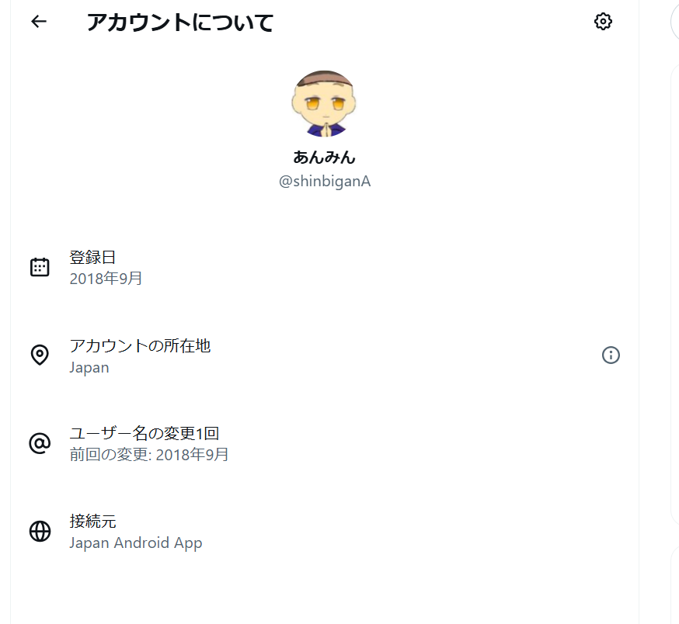
Task: Click the @shinbiganA handle
Action: [324, 182]
